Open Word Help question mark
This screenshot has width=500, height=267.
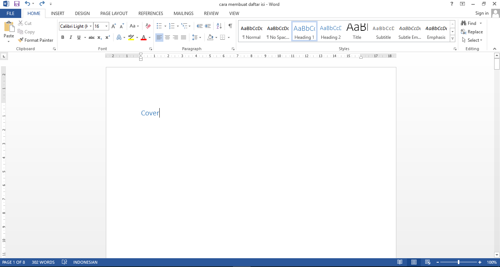(452, 4)
